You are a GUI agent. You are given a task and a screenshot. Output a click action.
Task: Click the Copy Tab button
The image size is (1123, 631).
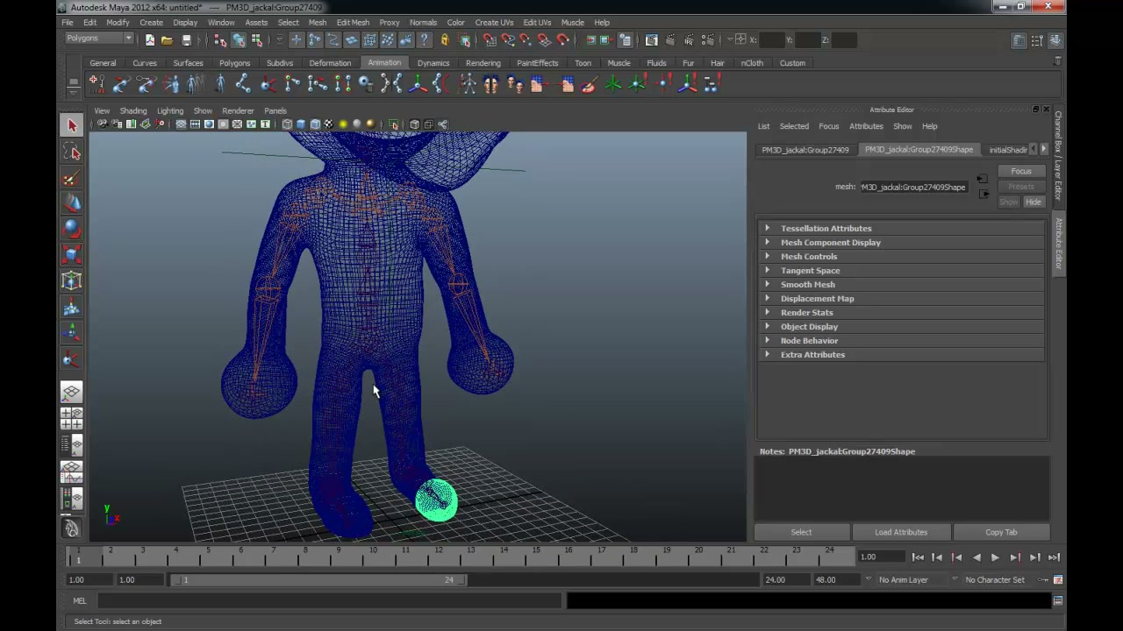click(1001, 532)
